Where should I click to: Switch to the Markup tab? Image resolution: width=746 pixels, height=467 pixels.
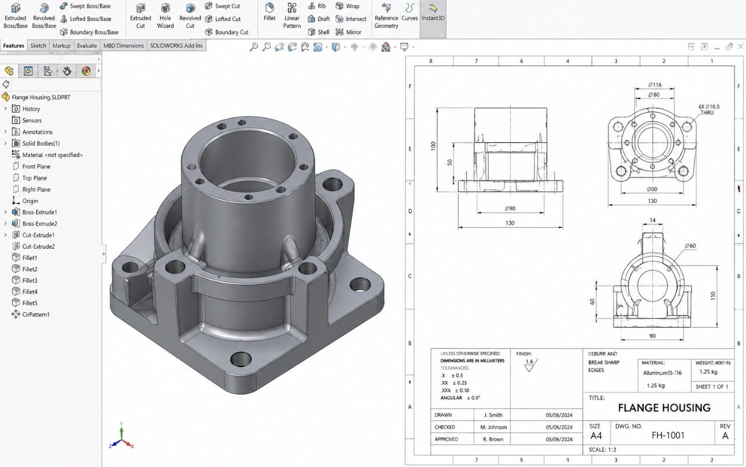(x=61, y=46)
